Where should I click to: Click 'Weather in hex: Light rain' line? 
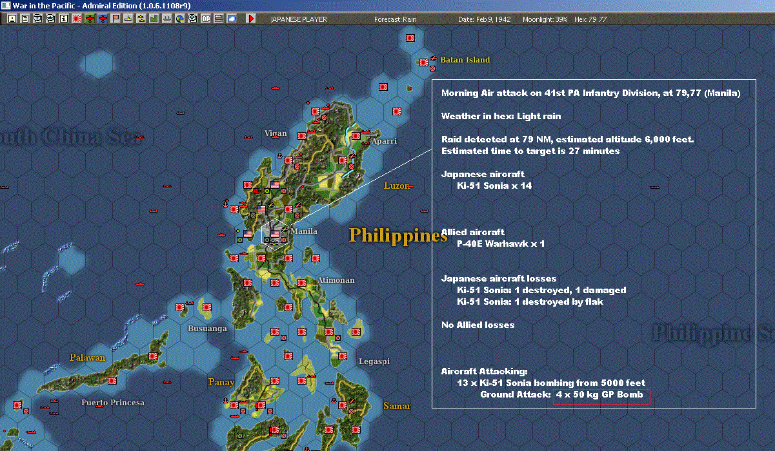pos(501,117)
